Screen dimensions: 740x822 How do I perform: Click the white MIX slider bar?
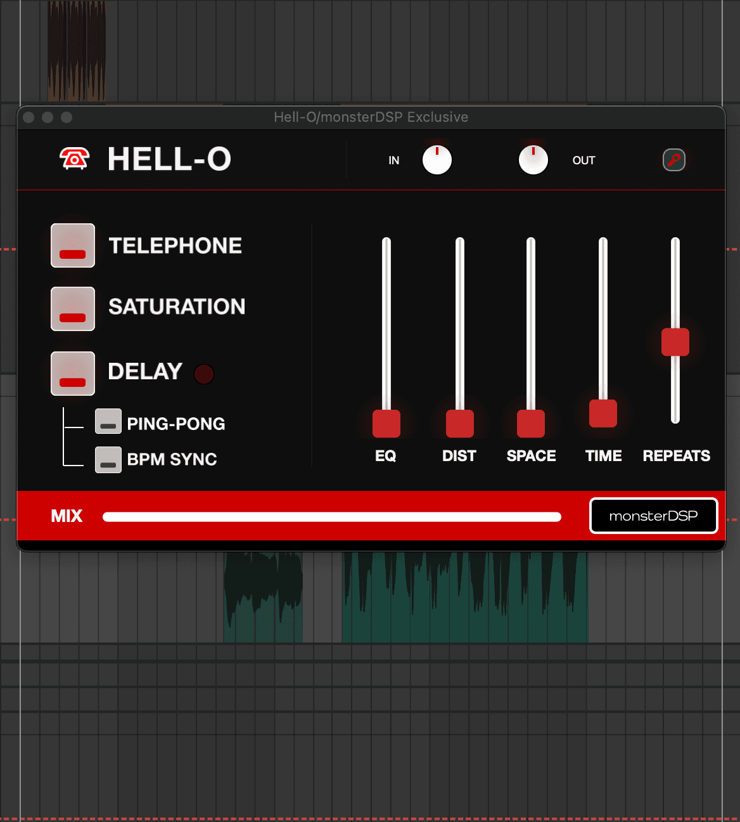pyautogui.click(x=332, y=517)
